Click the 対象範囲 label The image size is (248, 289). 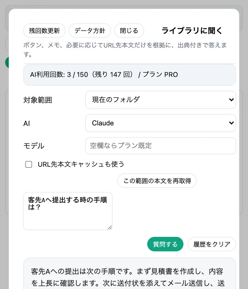[38, 100]
